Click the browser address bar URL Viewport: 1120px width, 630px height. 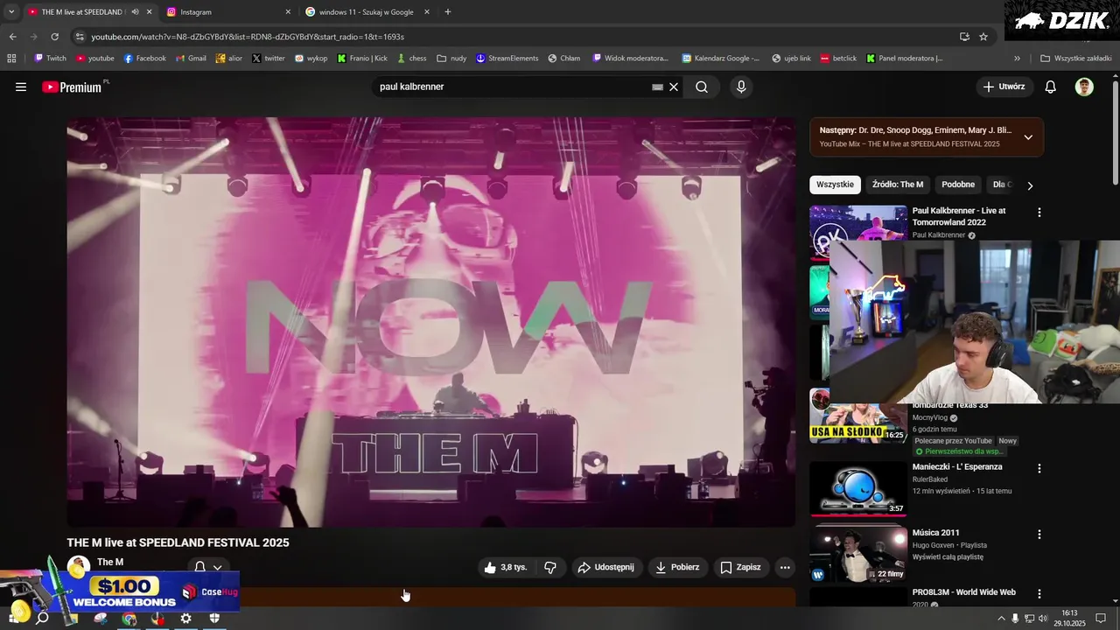click(248, 37)
